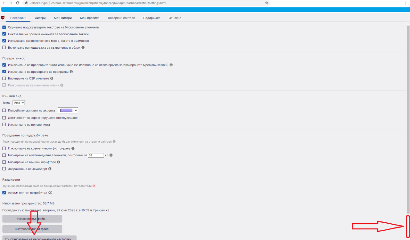Click the info icon next to 'Забраняване на JavaScript'
This screenshot has width=410, height=240.
click(50, 169)
